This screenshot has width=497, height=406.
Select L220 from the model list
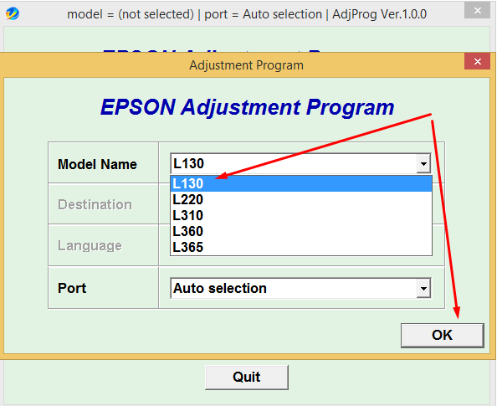coord(301,199)
